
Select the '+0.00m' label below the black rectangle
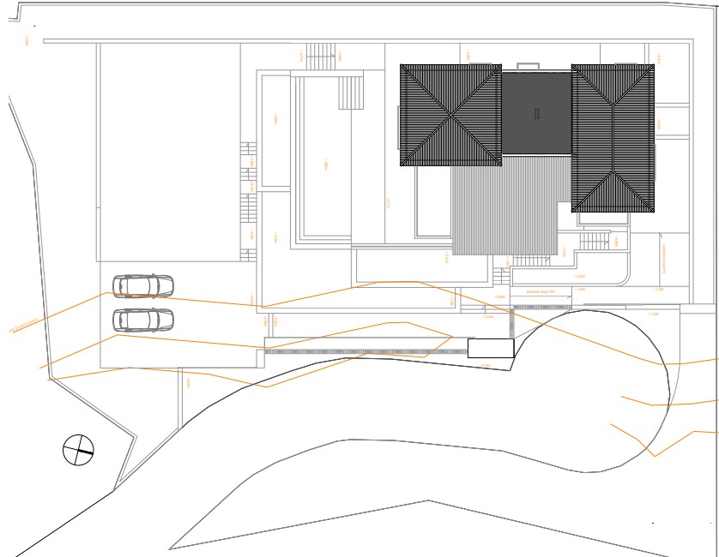pyautogui.click(x=485, y=365)
